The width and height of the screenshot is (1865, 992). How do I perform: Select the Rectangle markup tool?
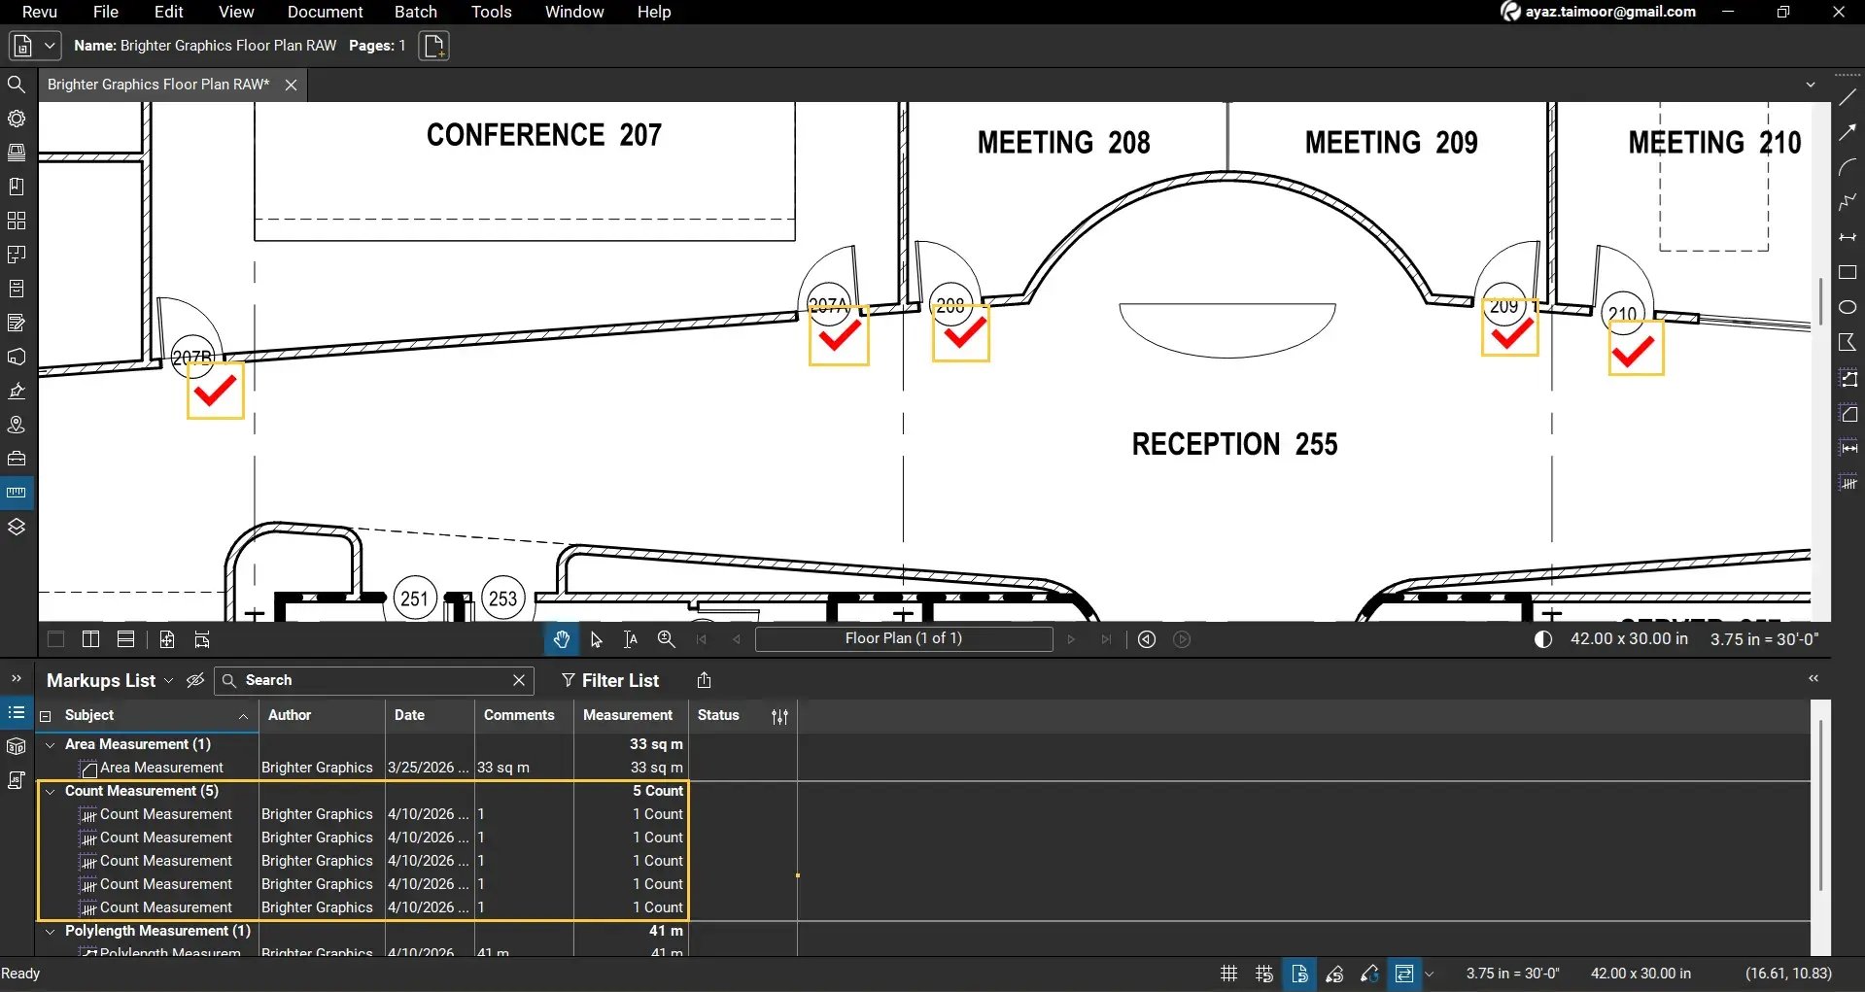(x=1848, y=273)
